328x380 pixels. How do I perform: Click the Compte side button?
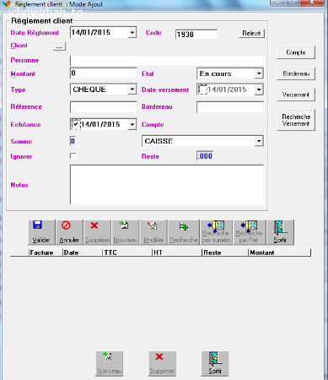pos(296,52)
